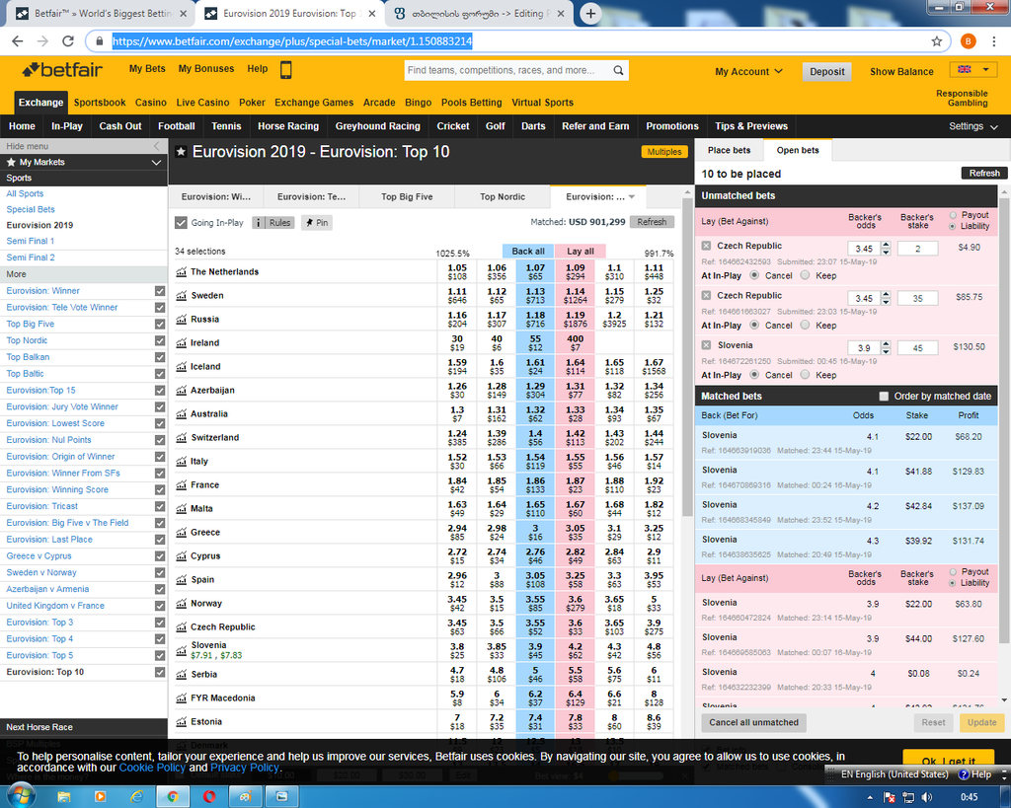Increase odds on second Czech Republic bet stepper
The width and height of the screenshot is (1011, 808).
click(x=886, y=294)
